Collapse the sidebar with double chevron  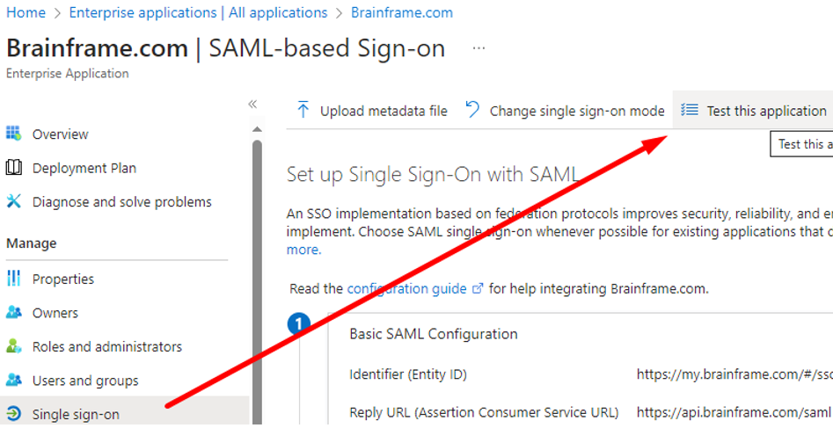(x=252, y=104)
